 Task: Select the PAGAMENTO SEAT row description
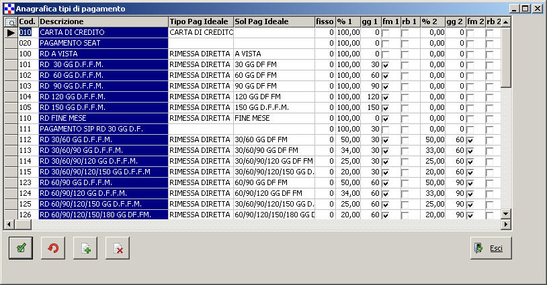click(103, 43)
